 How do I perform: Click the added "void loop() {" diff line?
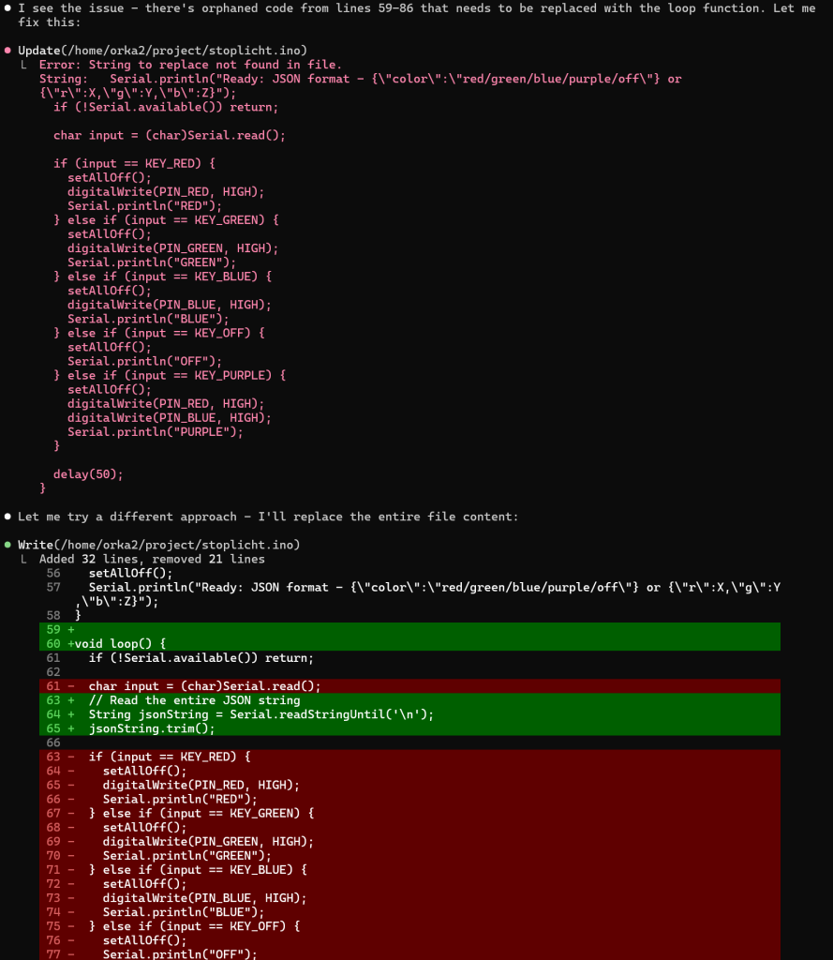tap(120, 643)
